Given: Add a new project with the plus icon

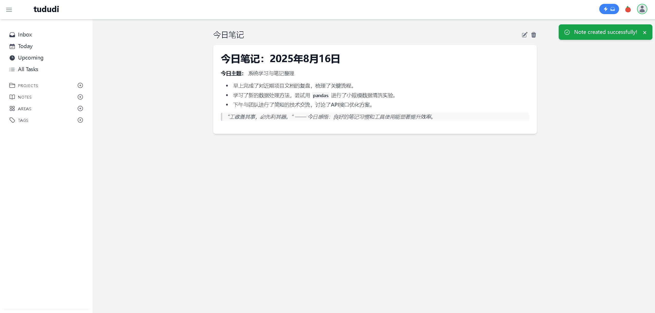Looking at the screenshot, I should tap(80, 86).
